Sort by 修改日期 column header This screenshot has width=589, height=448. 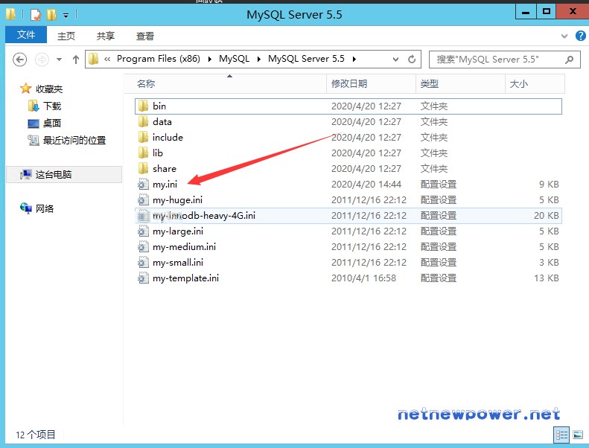click(x=371, y=84)
